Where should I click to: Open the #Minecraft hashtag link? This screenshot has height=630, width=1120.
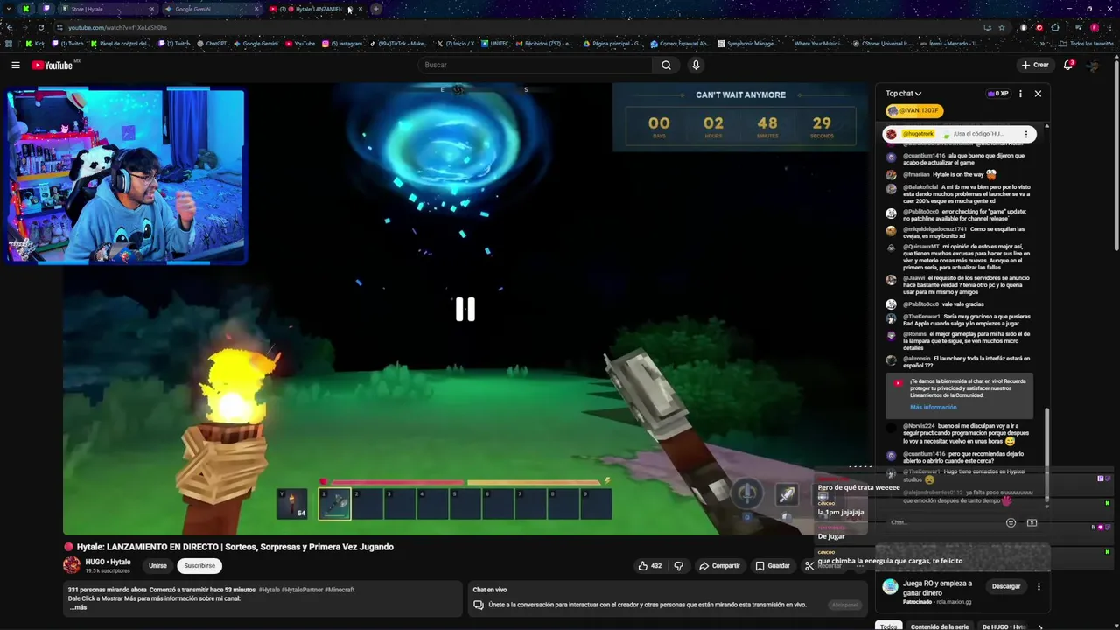339,590
